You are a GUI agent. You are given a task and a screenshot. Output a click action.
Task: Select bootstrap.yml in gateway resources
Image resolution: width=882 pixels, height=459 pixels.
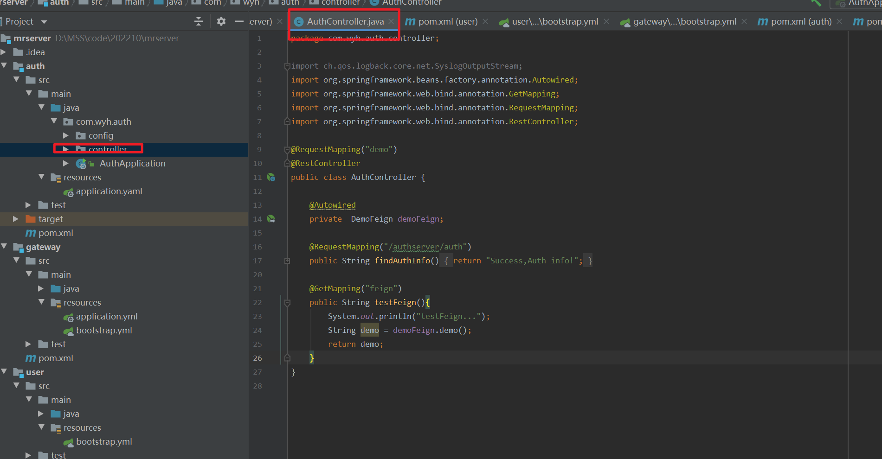click(x=104, y=330)
